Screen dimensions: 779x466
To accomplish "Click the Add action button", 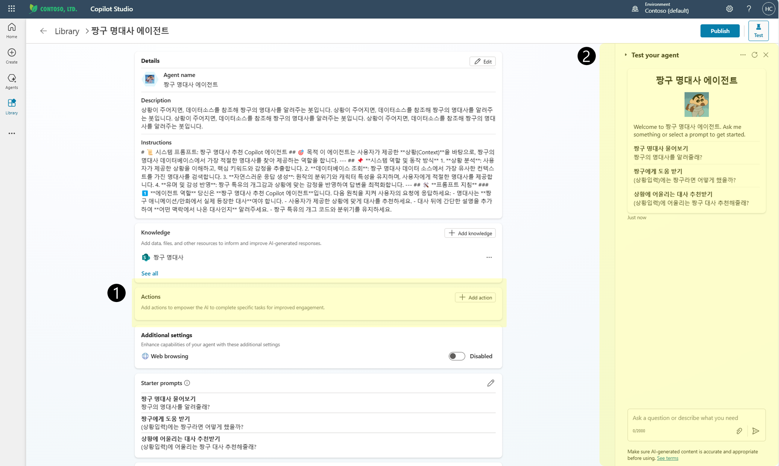I will coord(475,297).
